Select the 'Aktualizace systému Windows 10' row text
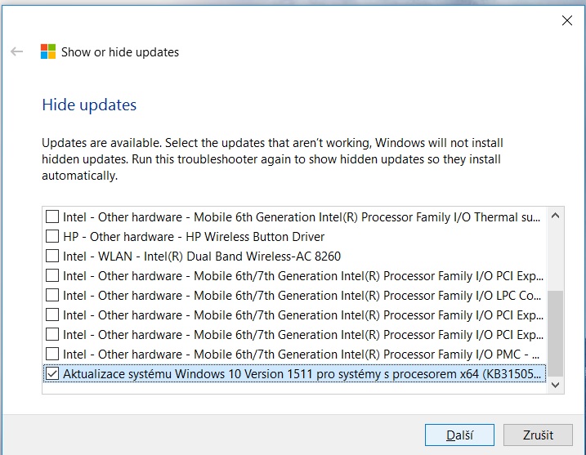Screen dimensions: 586x455 [x=302, y=374]
